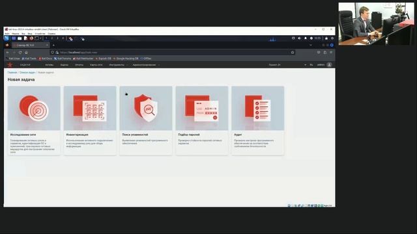Open Exploit-DB bookmark
Image resolution: width=417 pixels, height=234 pixels.
pos(103,58)
